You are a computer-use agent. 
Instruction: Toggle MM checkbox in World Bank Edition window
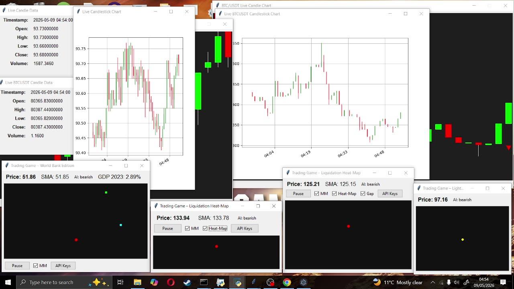pyautogui.click(x=36, y=266)
